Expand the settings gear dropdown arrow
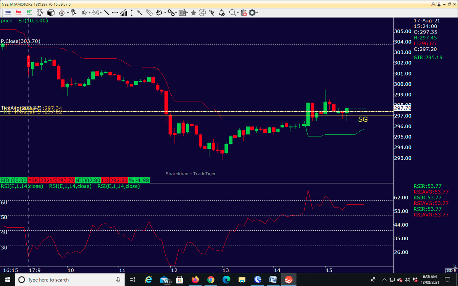Viewport: 458px width, 286px height. (x=257, y=13)
